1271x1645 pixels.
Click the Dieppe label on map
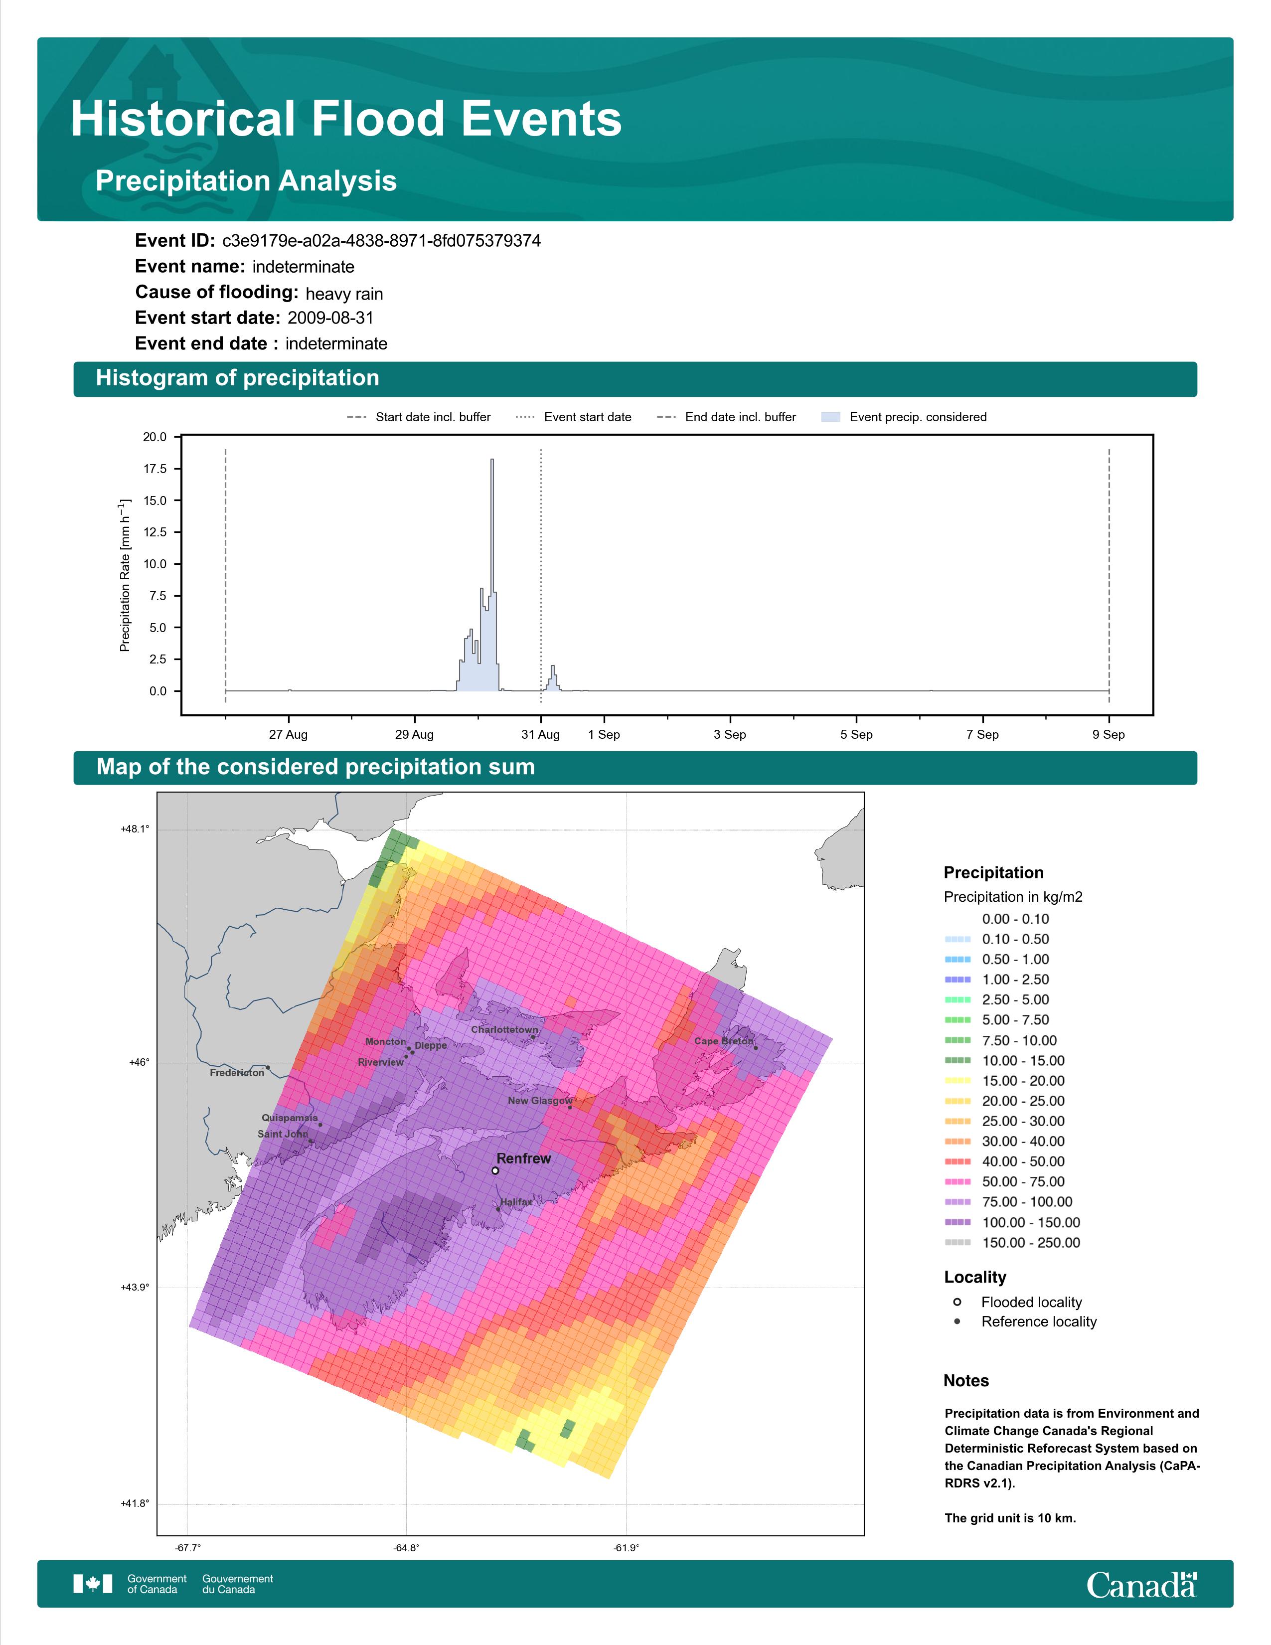click(431, 1045)
